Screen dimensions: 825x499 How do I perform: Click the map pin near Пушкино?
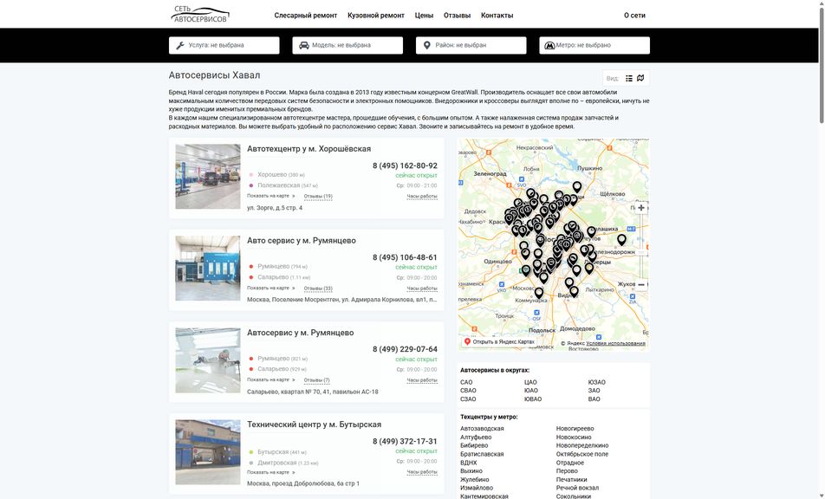577,186
